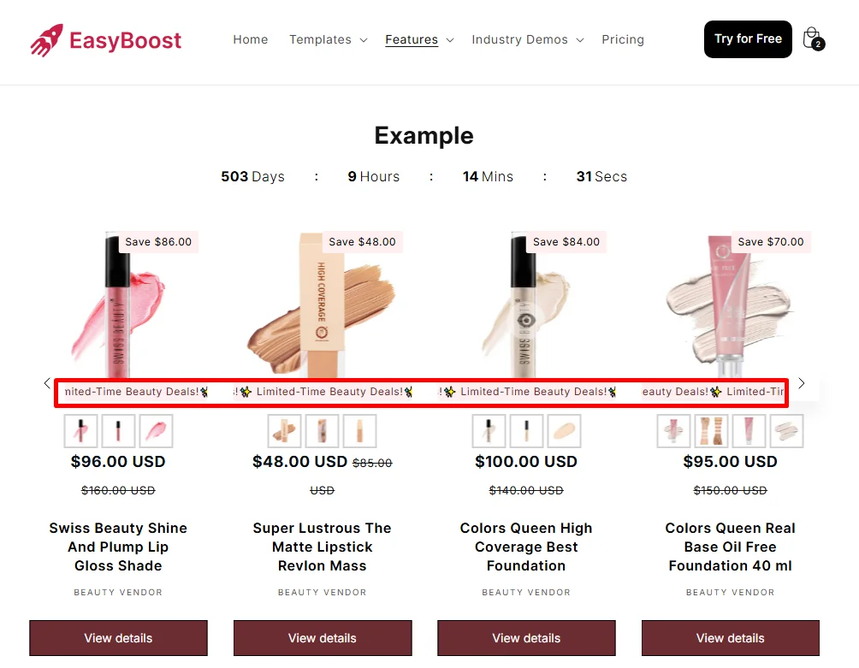The image size is (859, 668).
Task: Go to the Pricing page
Action: (x=623, y=39)
